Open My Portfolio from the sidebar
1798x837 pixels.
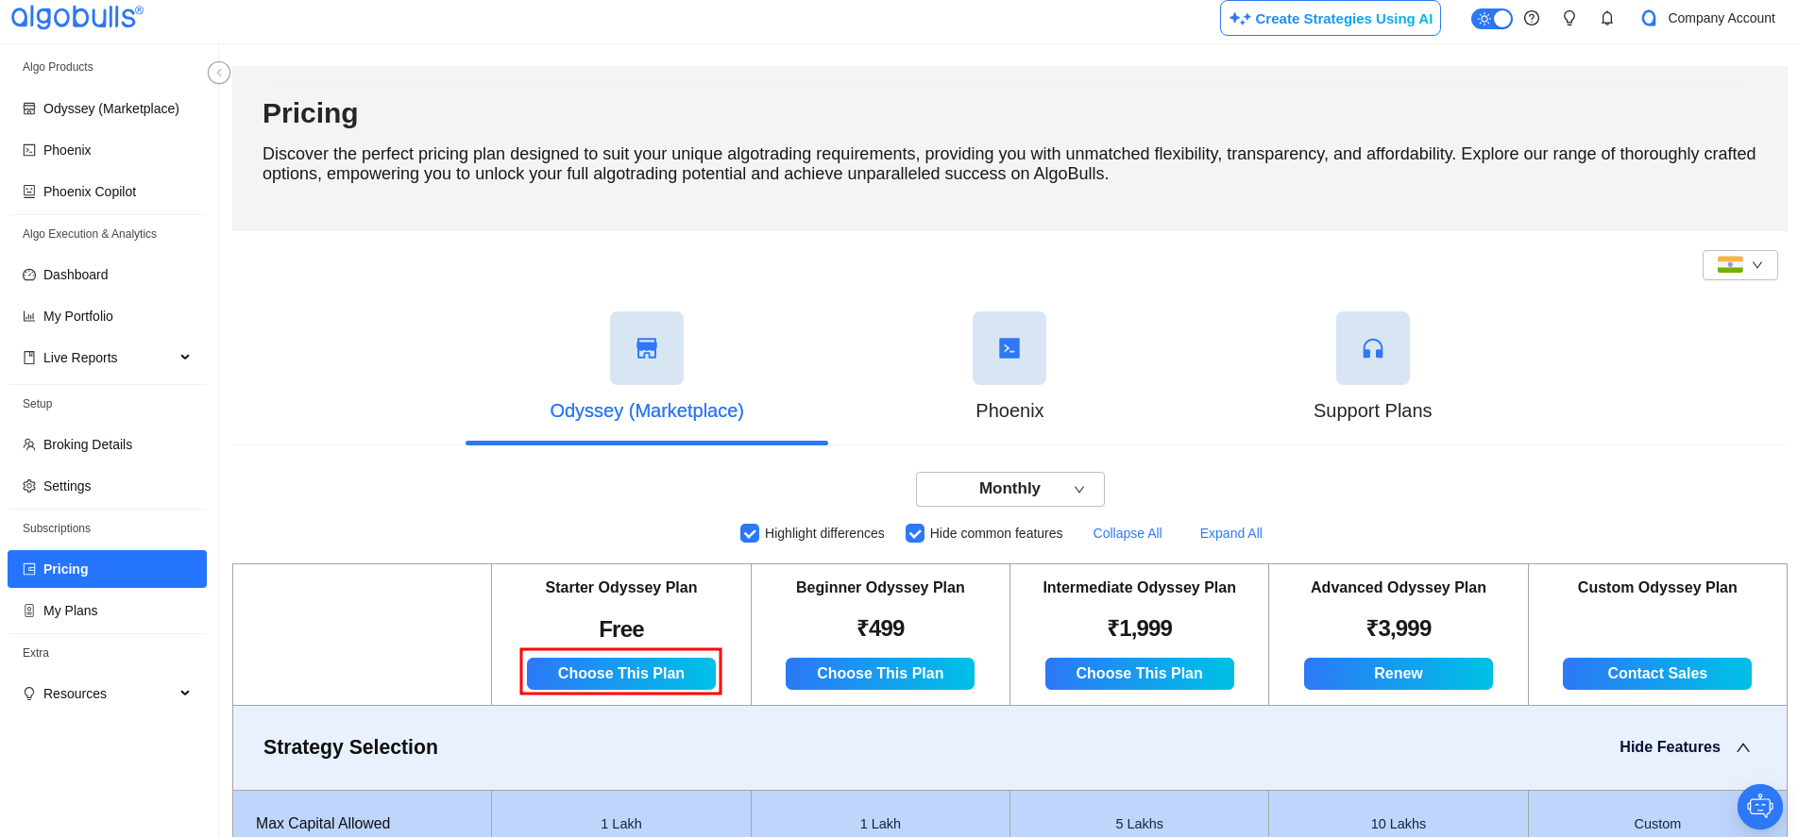[x=107, y=316]
